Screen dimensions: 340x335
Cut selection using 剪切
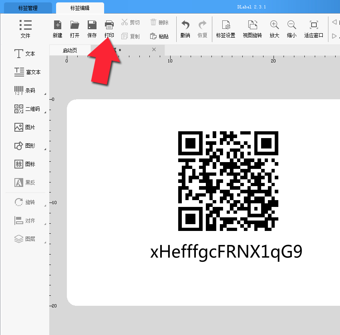click(131, 22)
